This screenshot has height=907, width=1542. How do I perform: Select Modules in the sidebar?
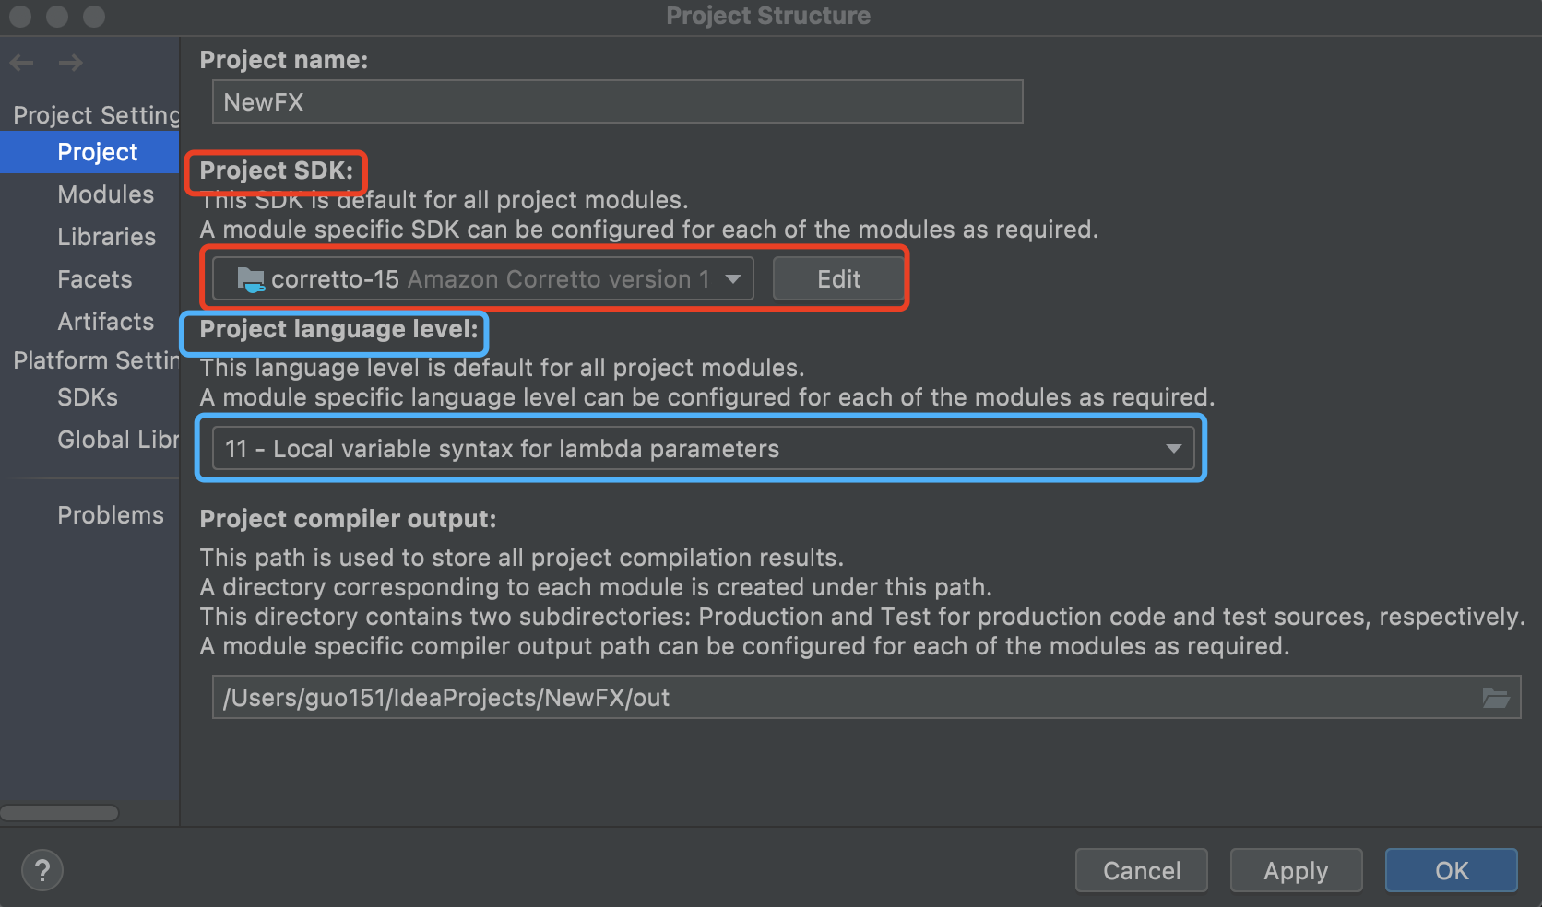(106, 194)
